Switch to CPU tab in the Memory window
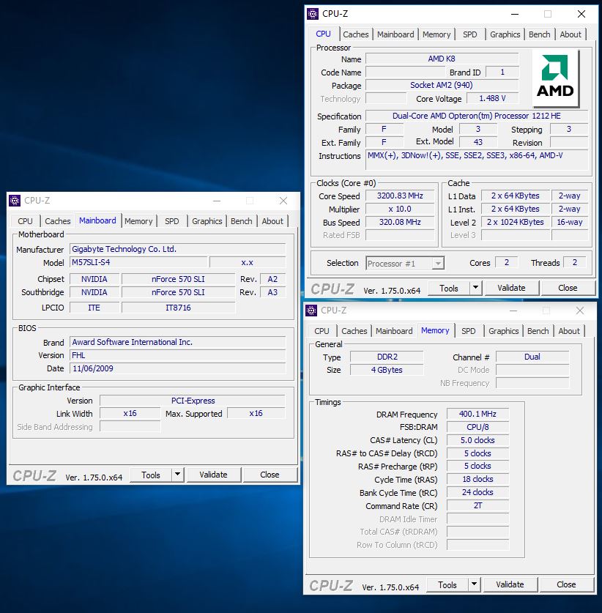The height and width of the screenshot is (613, 602). tap(322, 331)
